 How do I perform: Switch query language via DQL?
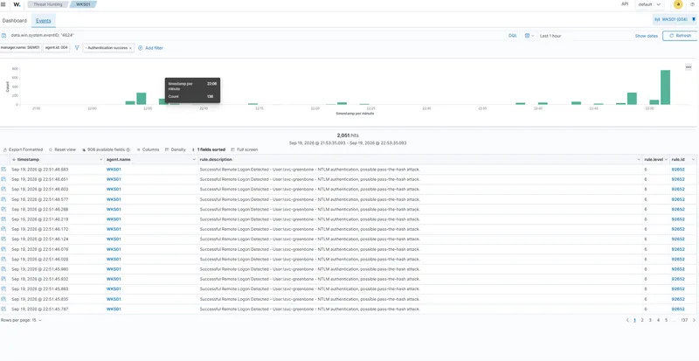[513, 36]
